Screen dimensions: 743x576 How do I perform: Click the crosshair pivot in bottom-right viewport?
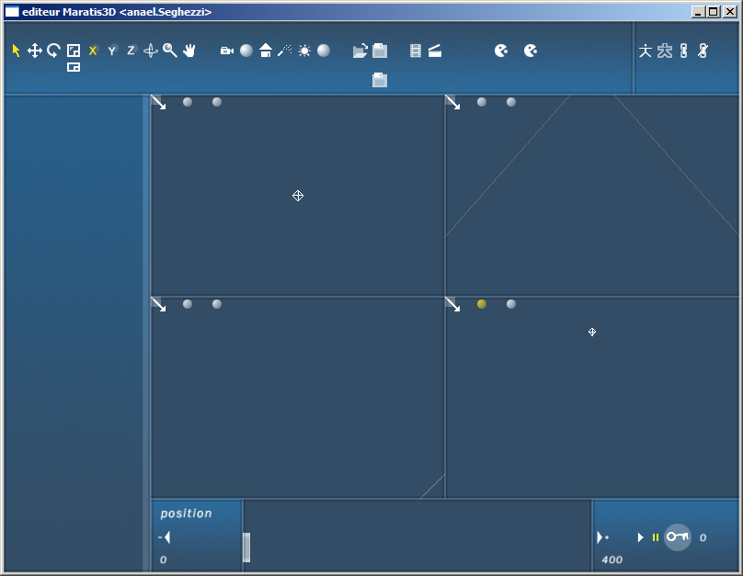point(592,332)
